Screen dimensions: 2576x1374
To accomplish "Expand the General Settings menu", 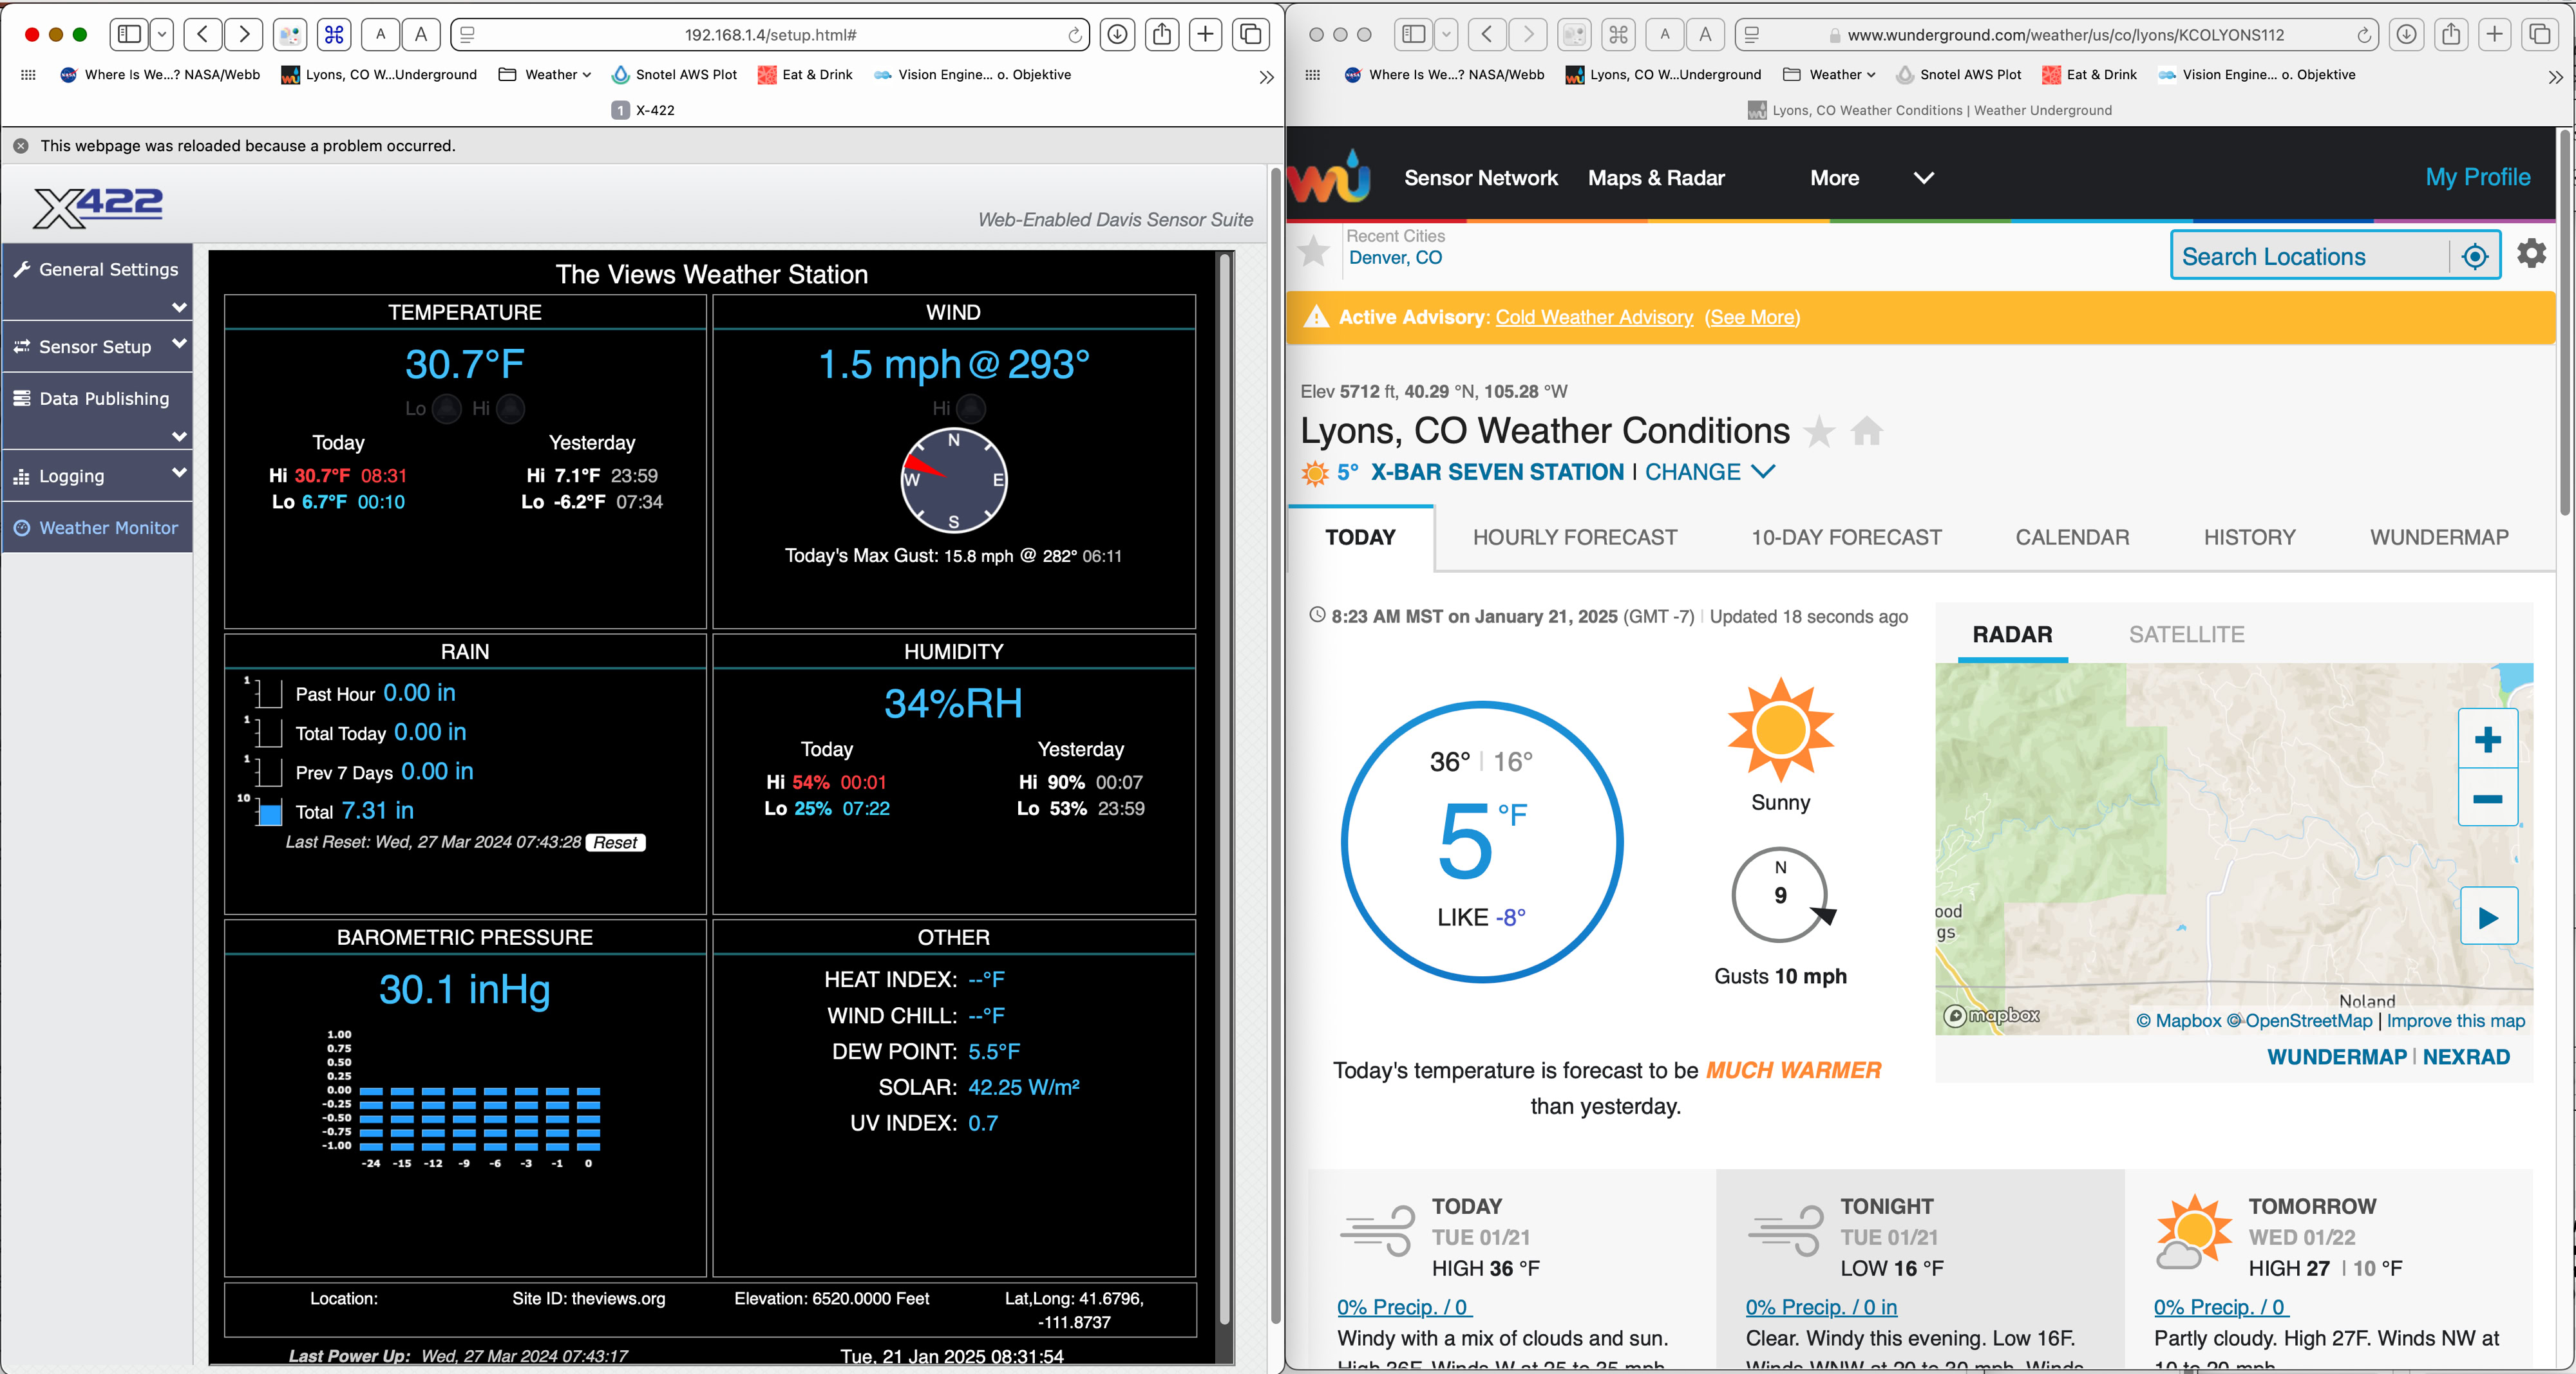I will [x=179, y=307].
